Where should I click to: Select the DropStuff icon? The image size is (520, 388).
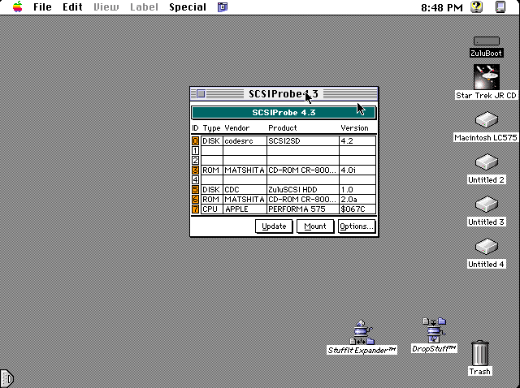(x=434, y=330)
